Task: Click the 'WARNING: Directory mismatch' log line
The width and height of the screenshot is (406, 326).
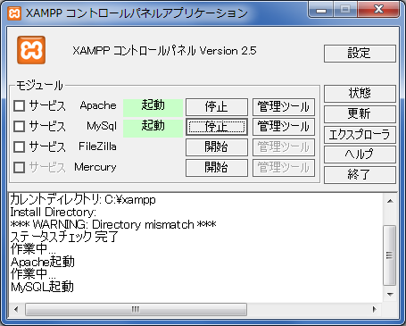Action: click(113, 224)
